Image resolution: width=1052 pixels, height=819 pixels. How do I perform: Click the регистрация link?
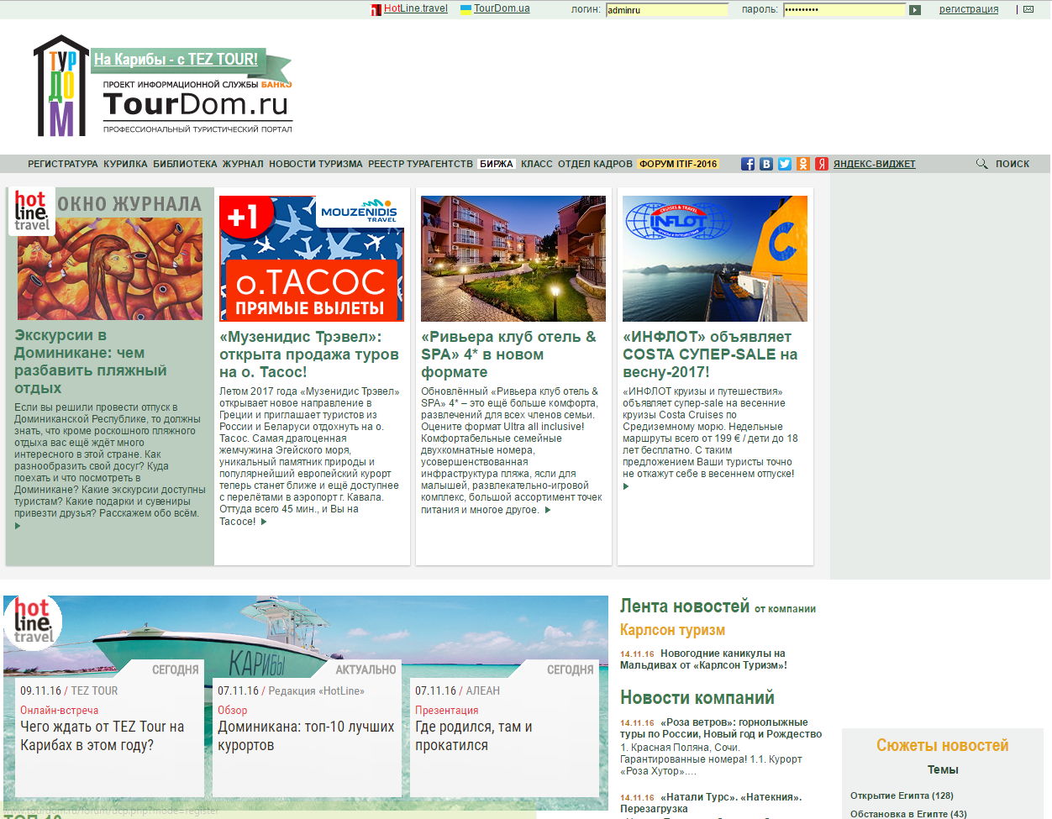click(969, 9)
